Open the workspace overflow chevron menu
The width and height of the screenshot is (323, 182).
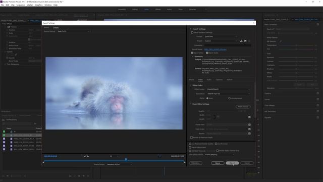click(x=205, y=10)
